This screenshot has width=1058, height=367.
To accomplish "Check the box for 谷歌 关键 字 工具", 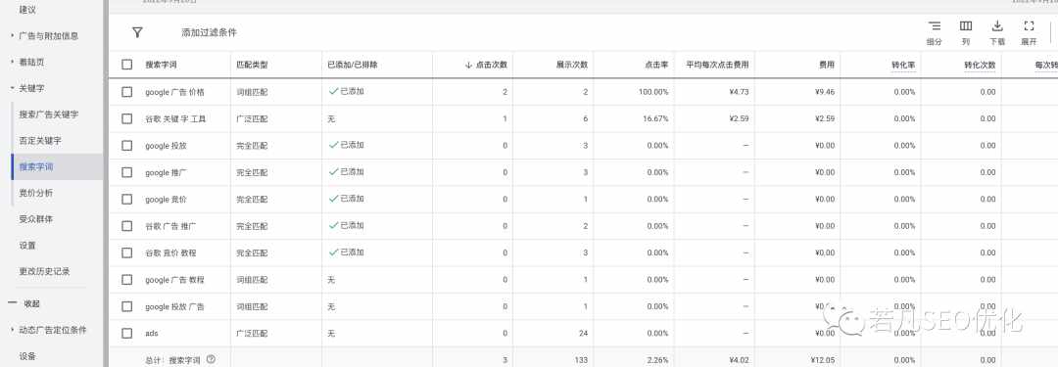I will coord(126,118).
